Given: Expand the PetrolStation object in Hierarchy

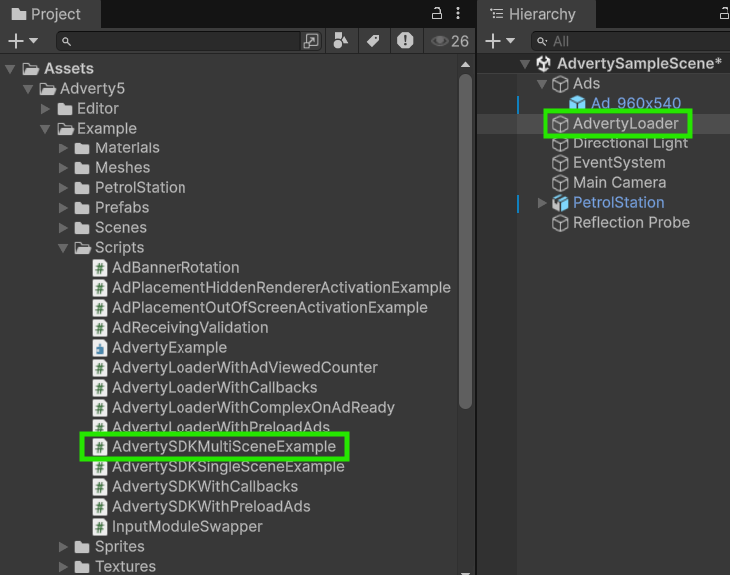Looking at the screenshot, I should 543,203.
